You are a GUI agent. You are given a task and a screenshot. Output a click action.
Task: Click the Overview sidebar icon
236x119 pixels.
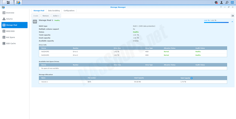(x=4, y=13)
